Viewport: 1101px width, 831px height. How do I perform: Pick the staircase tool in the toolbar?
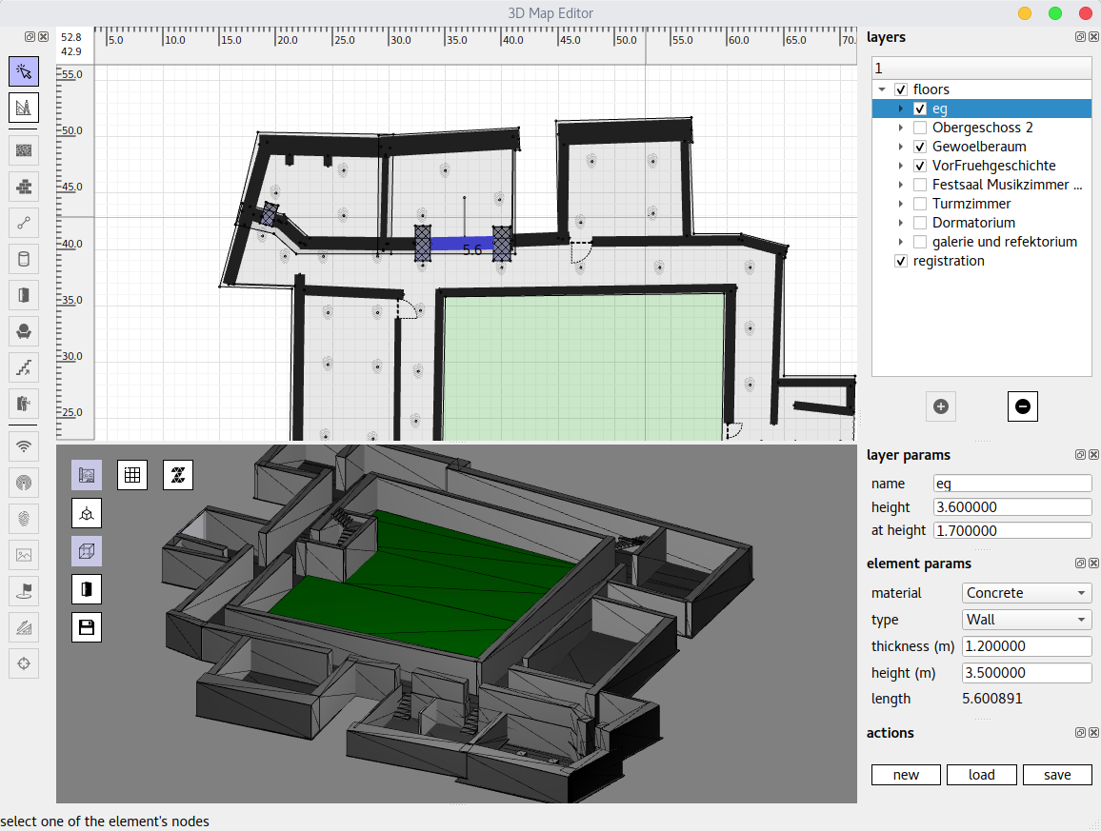(24, 366)
